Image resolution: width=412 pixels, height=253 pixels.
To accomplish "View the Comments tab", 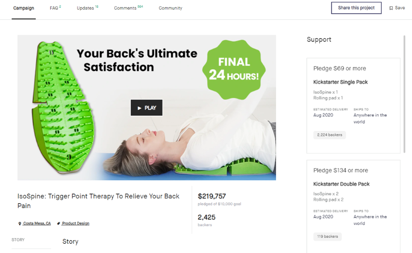I will 128,8.
